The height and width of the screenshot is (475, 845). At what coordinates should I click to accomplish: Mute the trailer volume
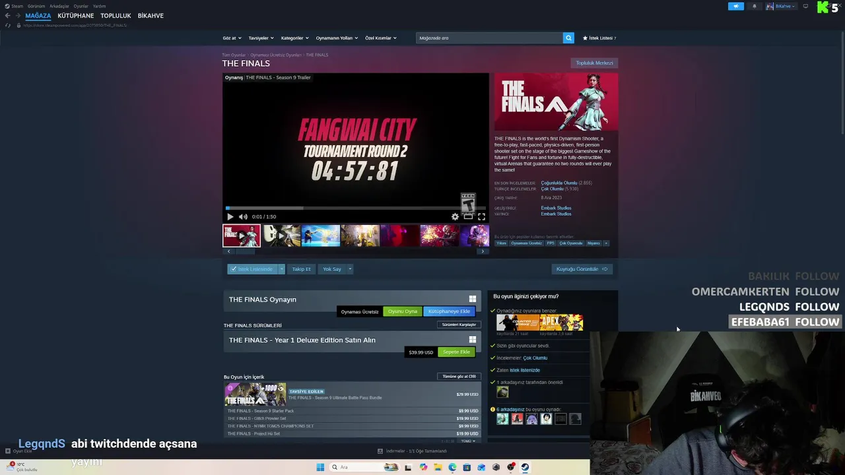pyautogui.click(x=243, y=216)
